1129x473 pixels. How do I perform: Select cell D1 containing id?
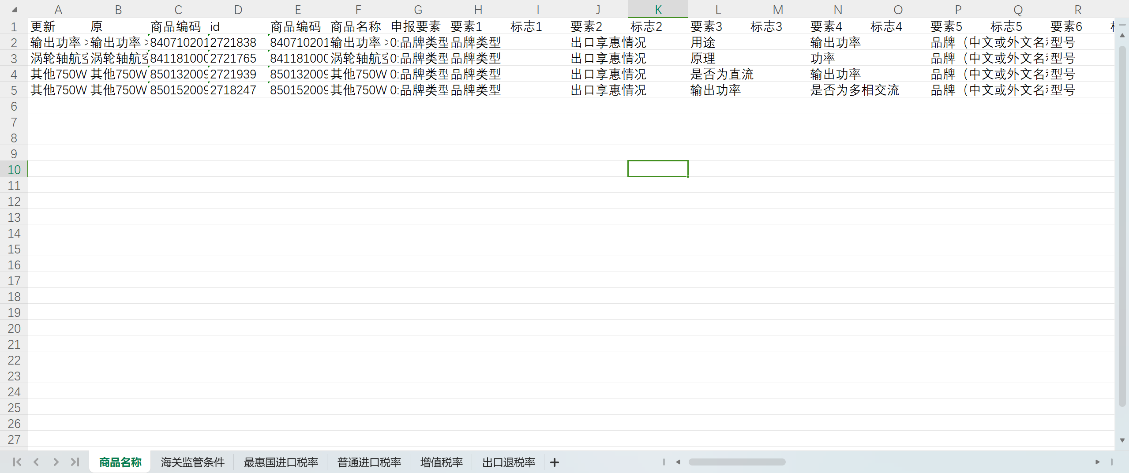tap(238, 26)
